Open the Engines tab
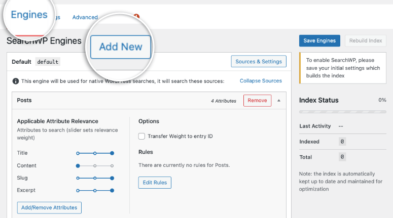 pos(29,15)
